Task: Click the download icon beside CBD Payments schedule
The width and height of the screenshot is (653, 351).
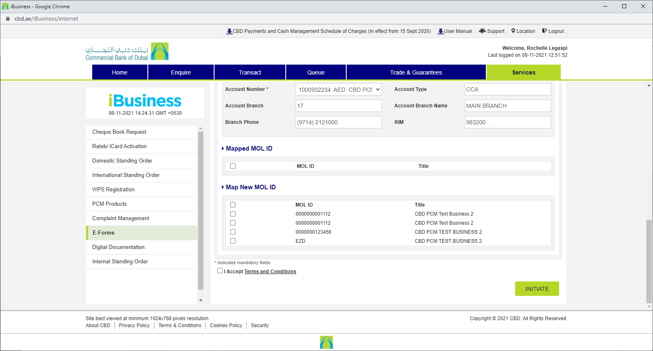Action: click(229, 31)
